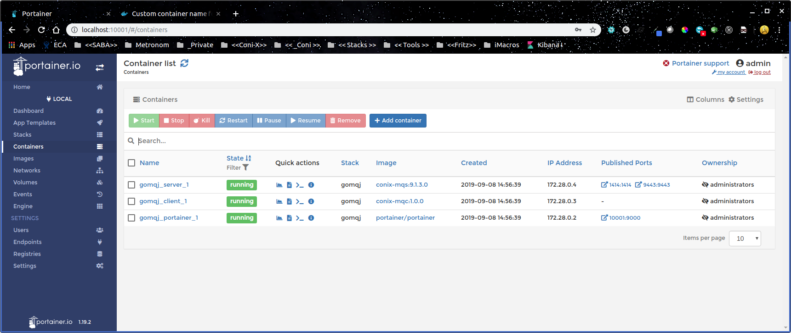The image size is (791, 333).
Task: Open stats icon for gomqj_portainer_1
Action: pos(279,218)
